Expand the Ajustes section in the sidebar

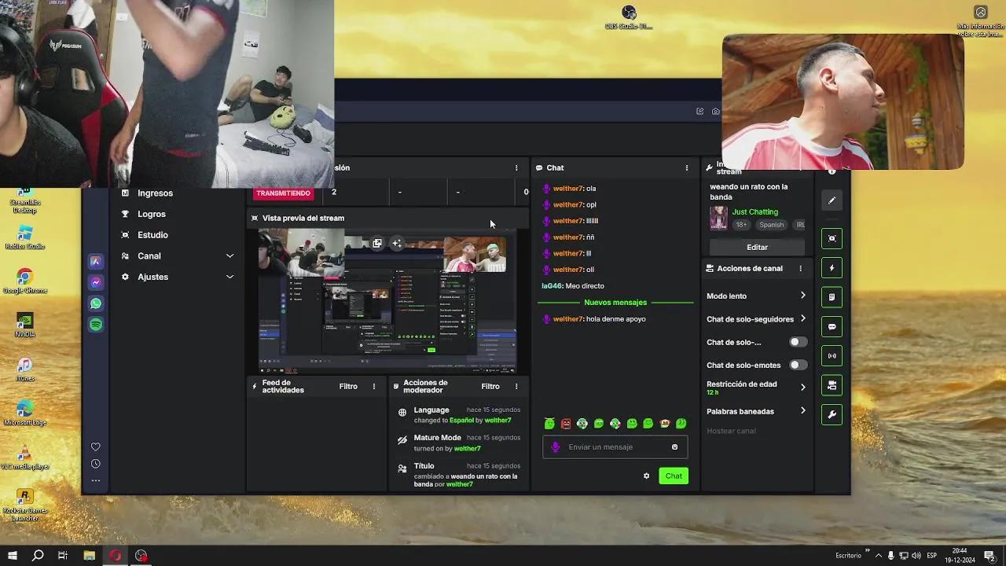point(229,277)
